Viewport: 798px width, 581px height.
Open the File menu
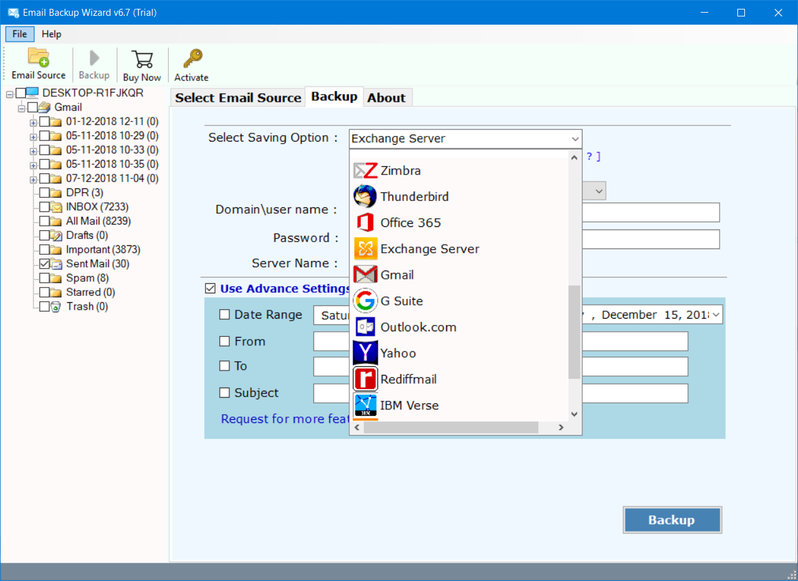pyautogui.click(x=20, y=34)
